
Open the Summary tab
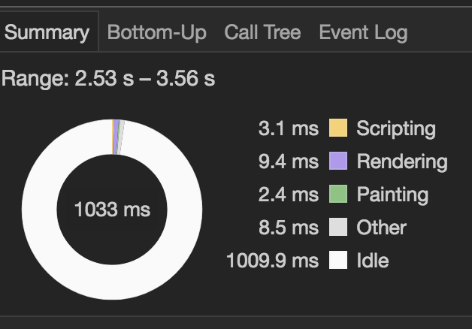47,32
